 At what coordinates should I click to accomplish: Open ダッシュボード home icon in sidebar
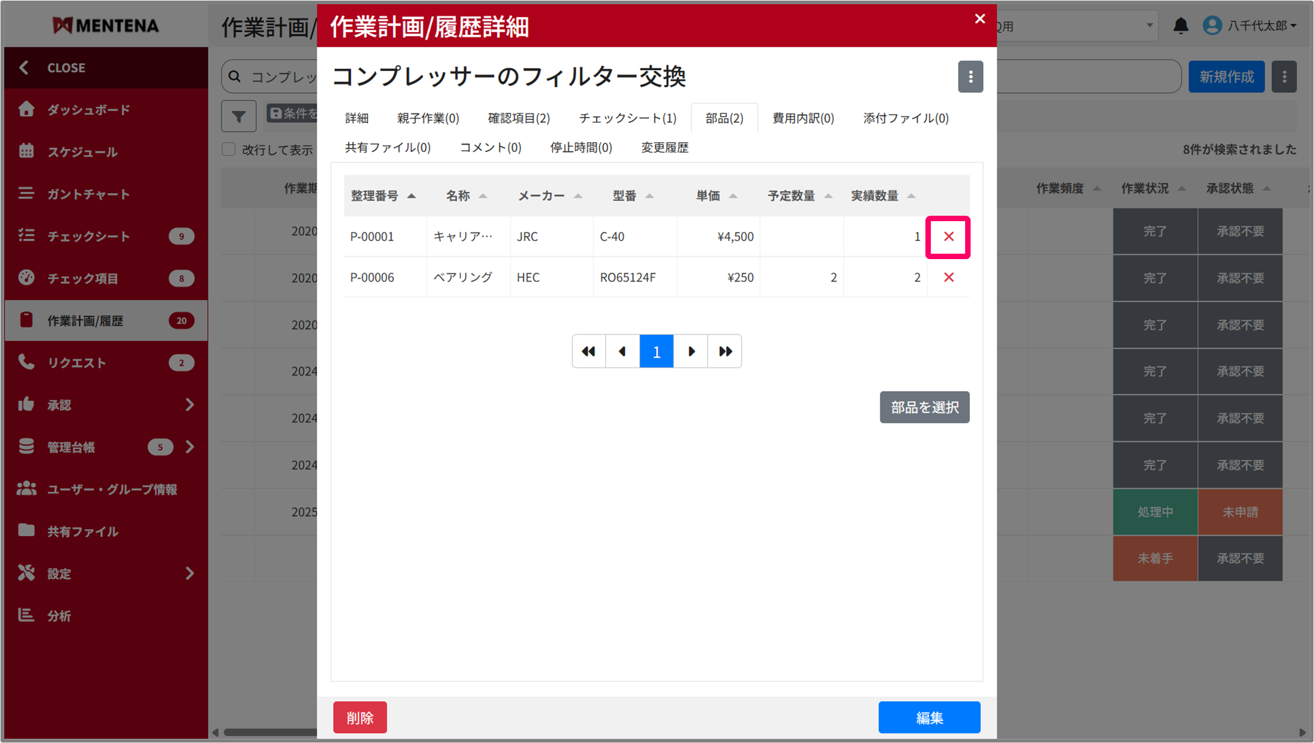click(27, 109)
